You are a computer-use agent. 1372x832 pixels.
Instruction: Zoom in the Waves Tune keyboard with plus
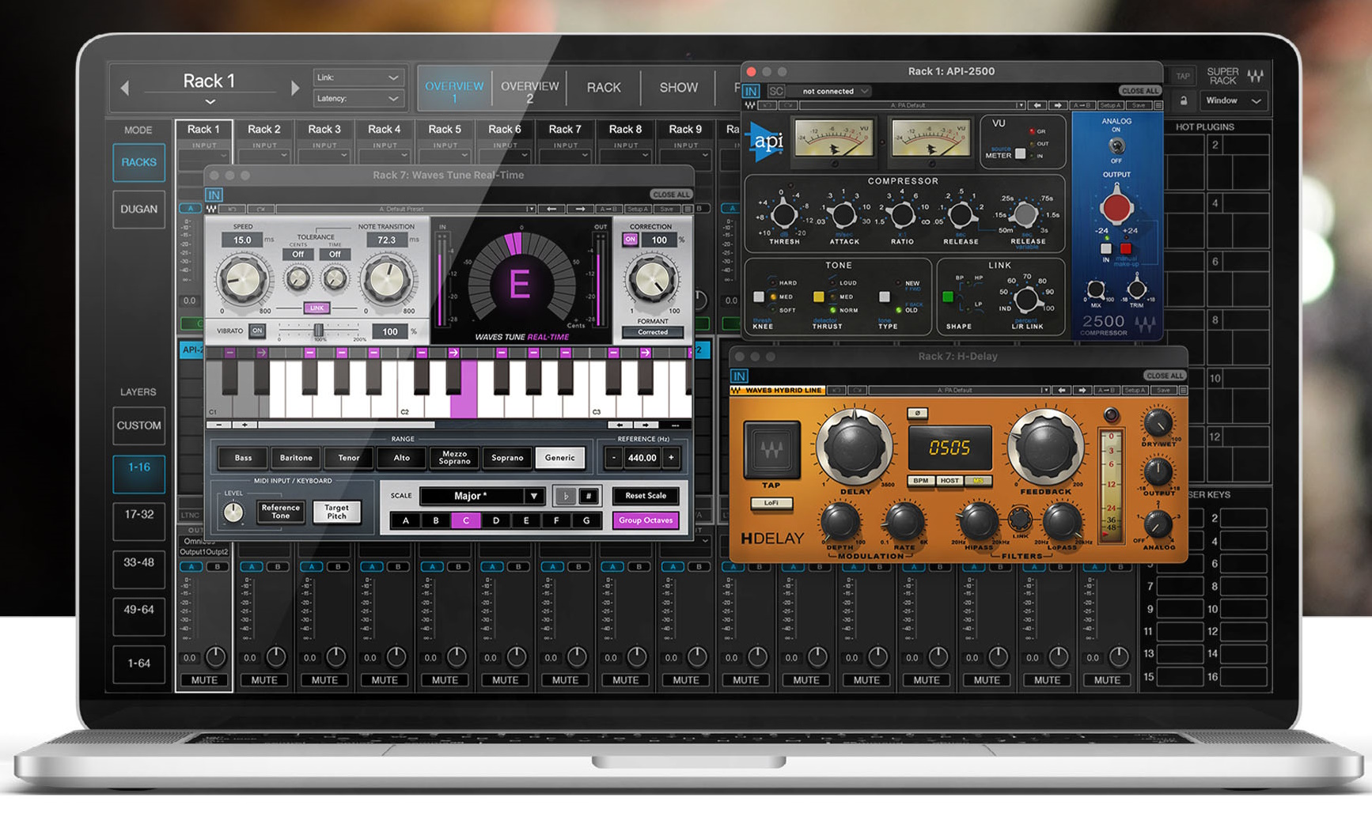coord(245,425)
